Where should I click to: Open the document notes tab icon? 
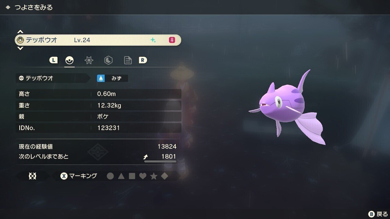point(128,60)
